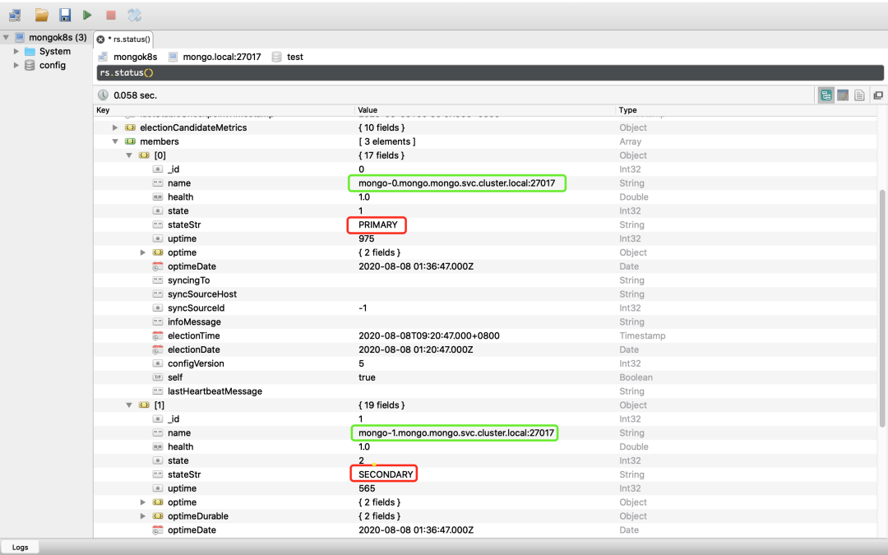The height and width of the screenshot is (555, 888).
Task: Click the self boolean row
Action: pos(485,377)
